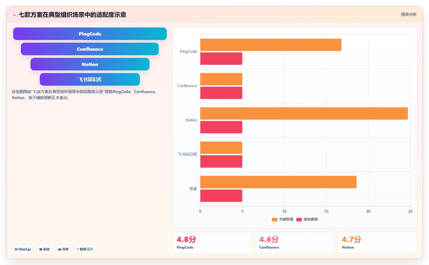The image size is (429, 265).
Task: Click the Confluence funnel bar
Action: pyautogui.click(x=90, y=49)
